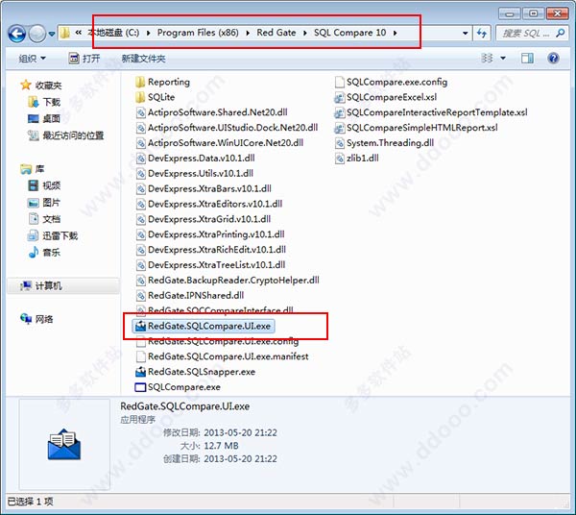Toggle the preview pane icon
576x515 pixels.
(x=527, y=58)
